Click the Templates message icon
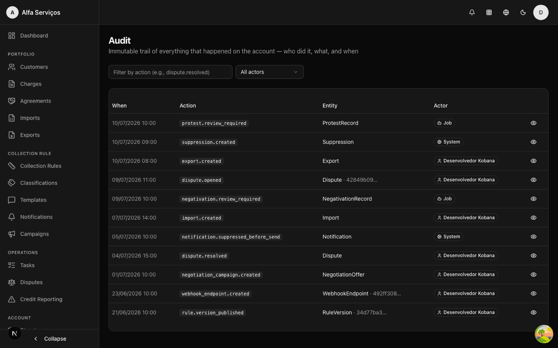Image resolution: width=558 pixels, height=348 pixels. 12,200
